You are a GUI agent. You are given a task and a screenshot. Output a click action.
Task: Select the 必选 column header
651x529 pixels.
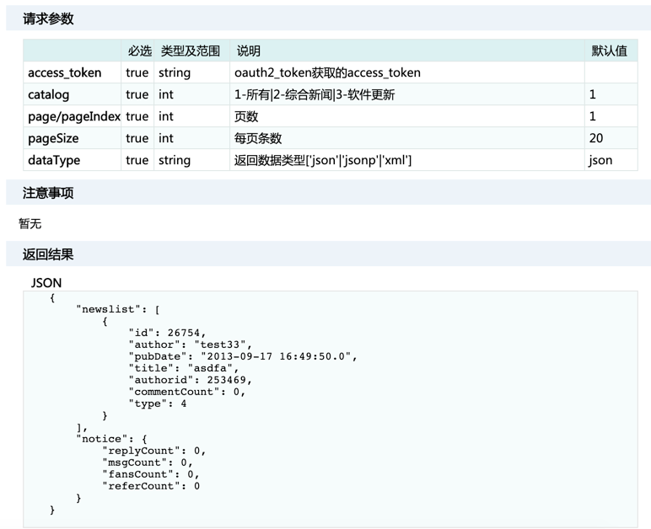[139, 51]
